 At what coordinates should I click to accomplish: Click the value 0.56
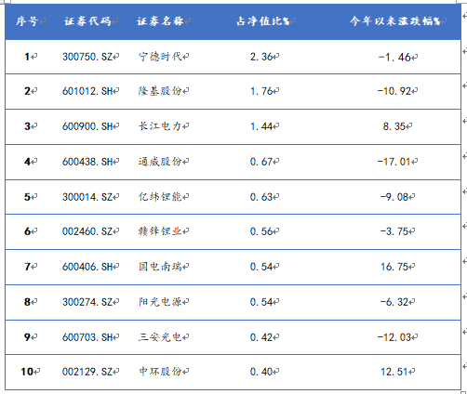(261, 231)
